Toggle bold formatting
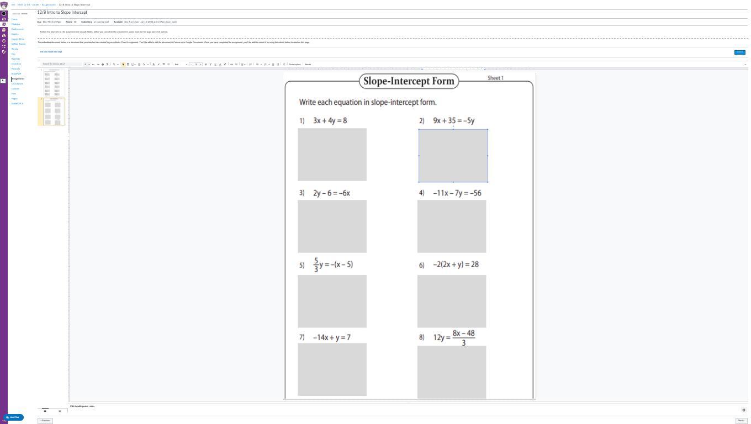Viewport: 751px width, 424px height. point(206,64)
